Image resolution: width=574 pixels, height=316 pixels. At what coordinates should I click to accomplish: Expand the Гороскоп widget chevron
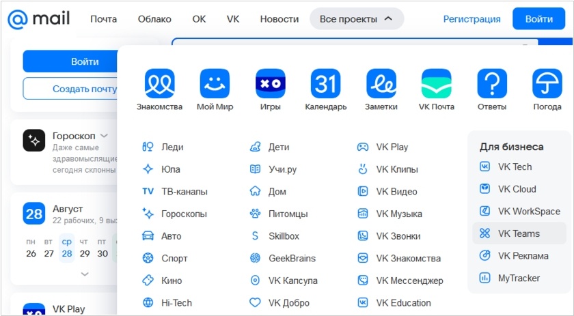tap(105, 136)
